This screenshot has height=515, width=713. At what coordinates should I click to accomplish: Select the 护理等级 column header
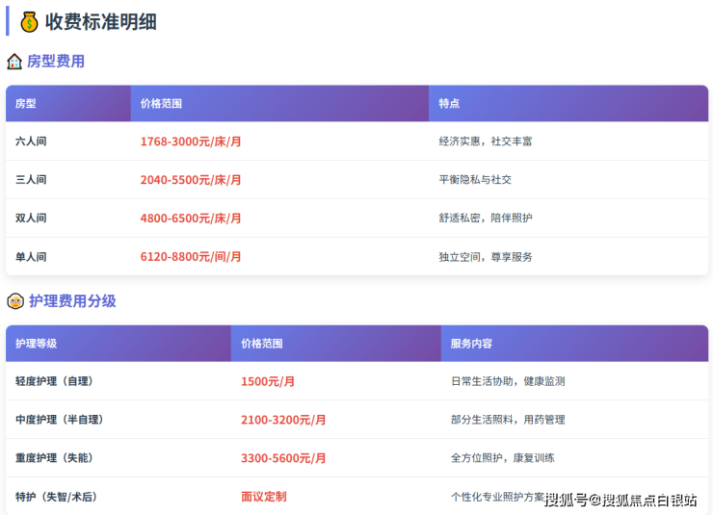[37, 343]
